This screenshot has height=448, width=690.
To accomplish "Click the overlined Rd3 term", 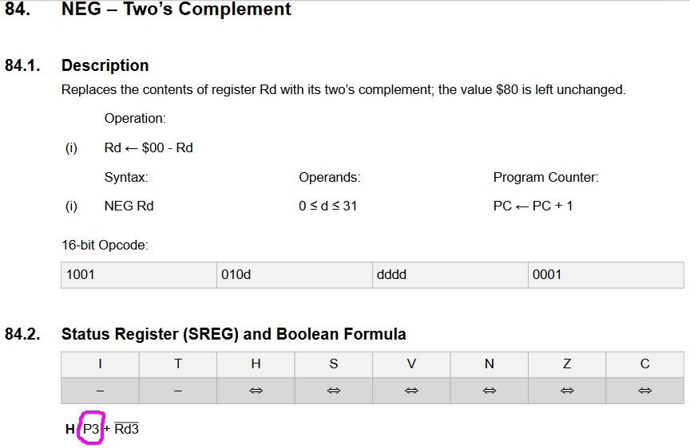I will click(126, 429).
